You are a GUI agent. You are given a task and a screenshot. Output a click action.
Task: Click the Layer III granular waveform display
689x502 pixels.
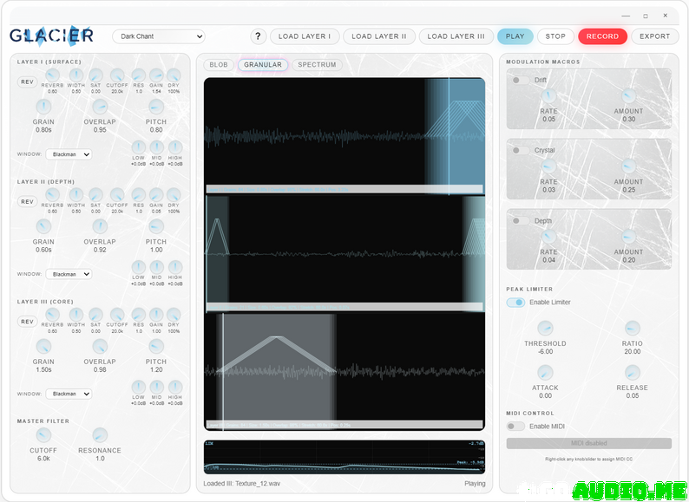click(x=344, y=366)
